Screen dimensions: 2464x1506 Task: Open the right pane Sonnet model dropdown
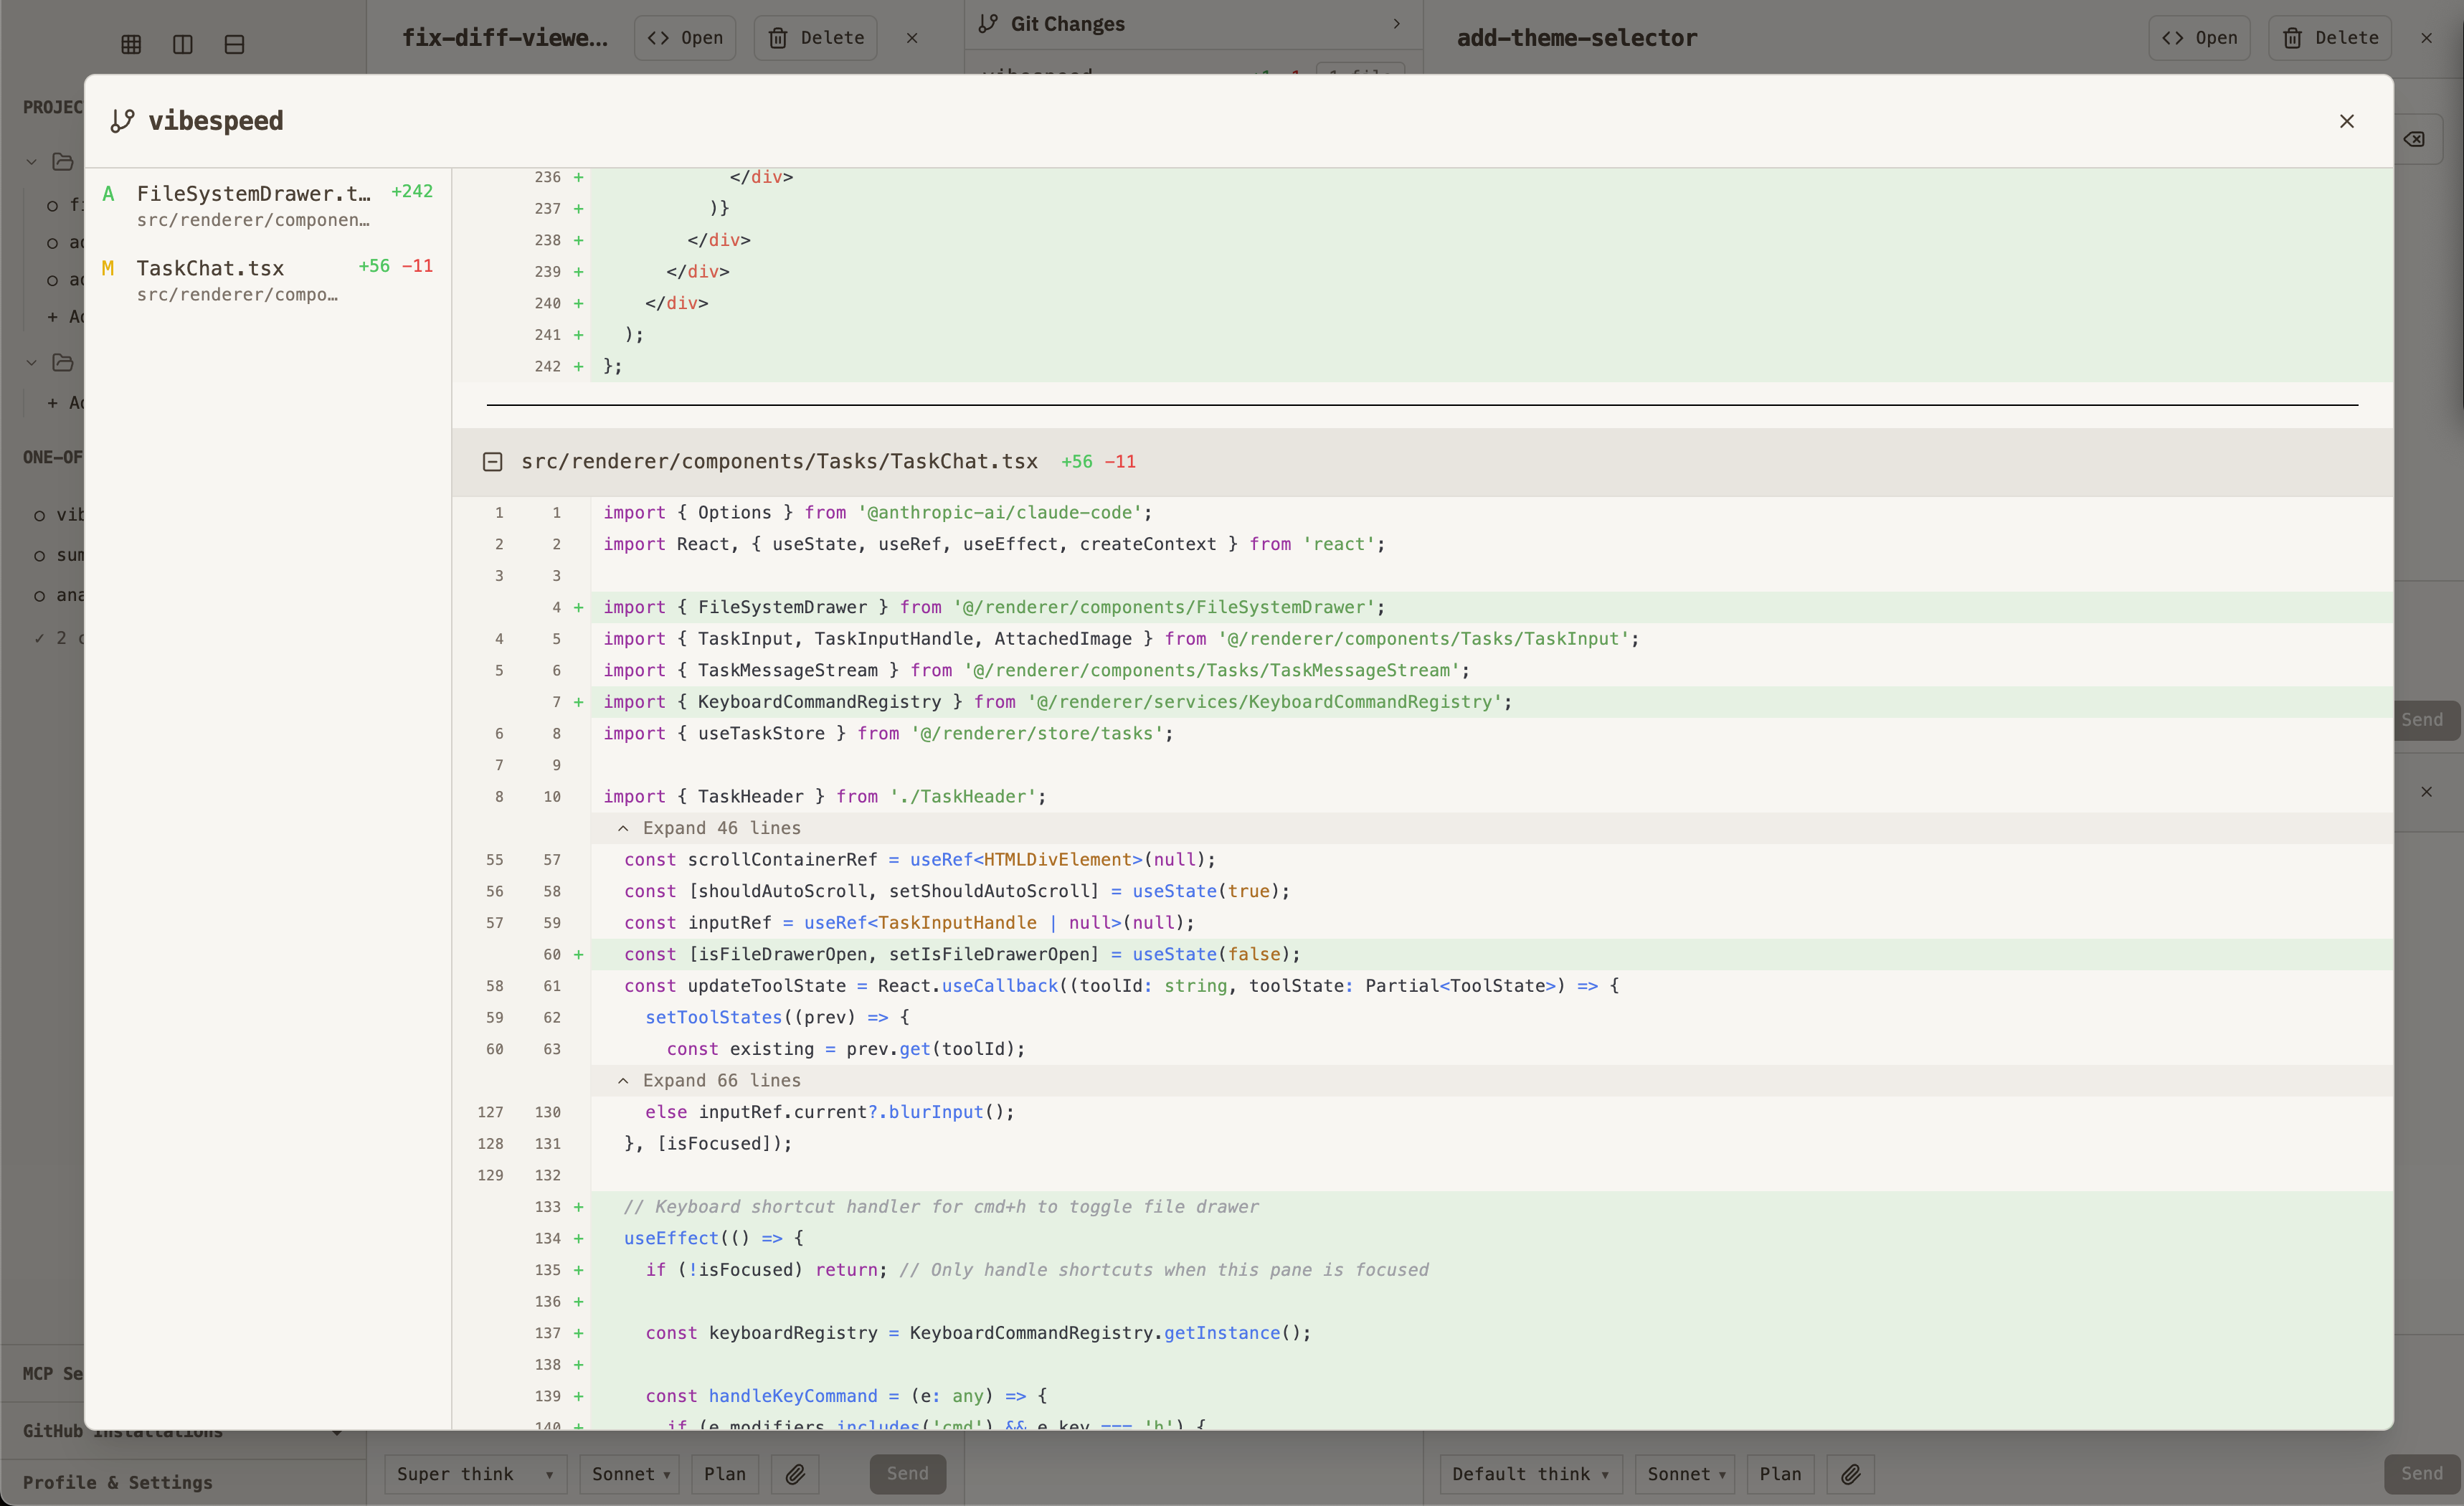tap(1685, 1474)
